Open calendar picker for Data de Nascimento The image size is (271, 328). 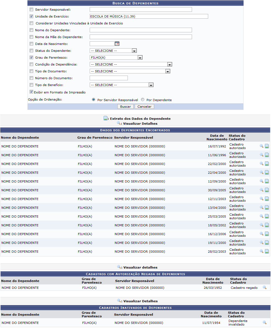tap(117, 44)
